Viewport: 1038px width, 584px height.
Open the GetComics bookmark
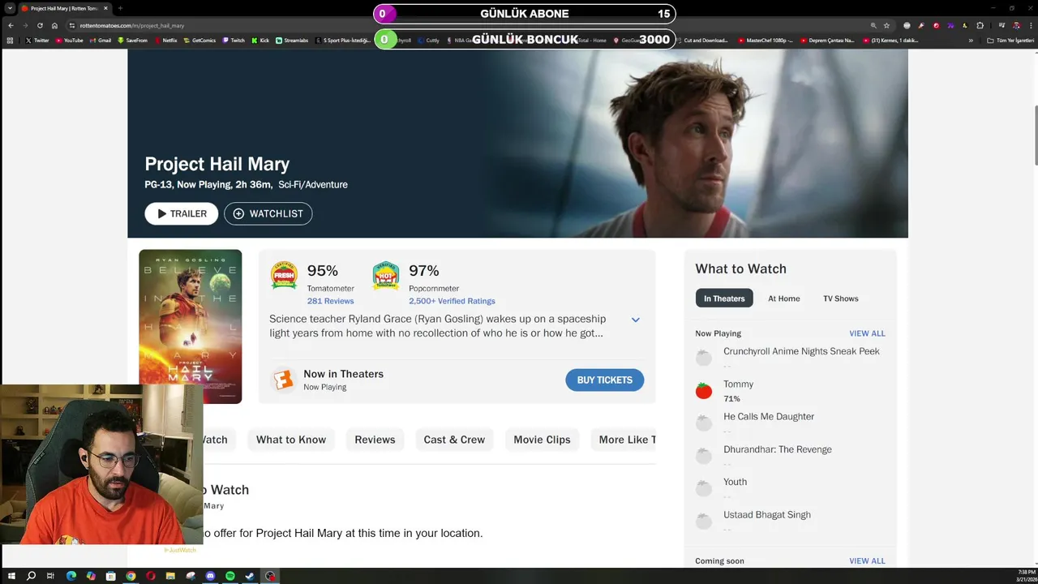[199, 40]
